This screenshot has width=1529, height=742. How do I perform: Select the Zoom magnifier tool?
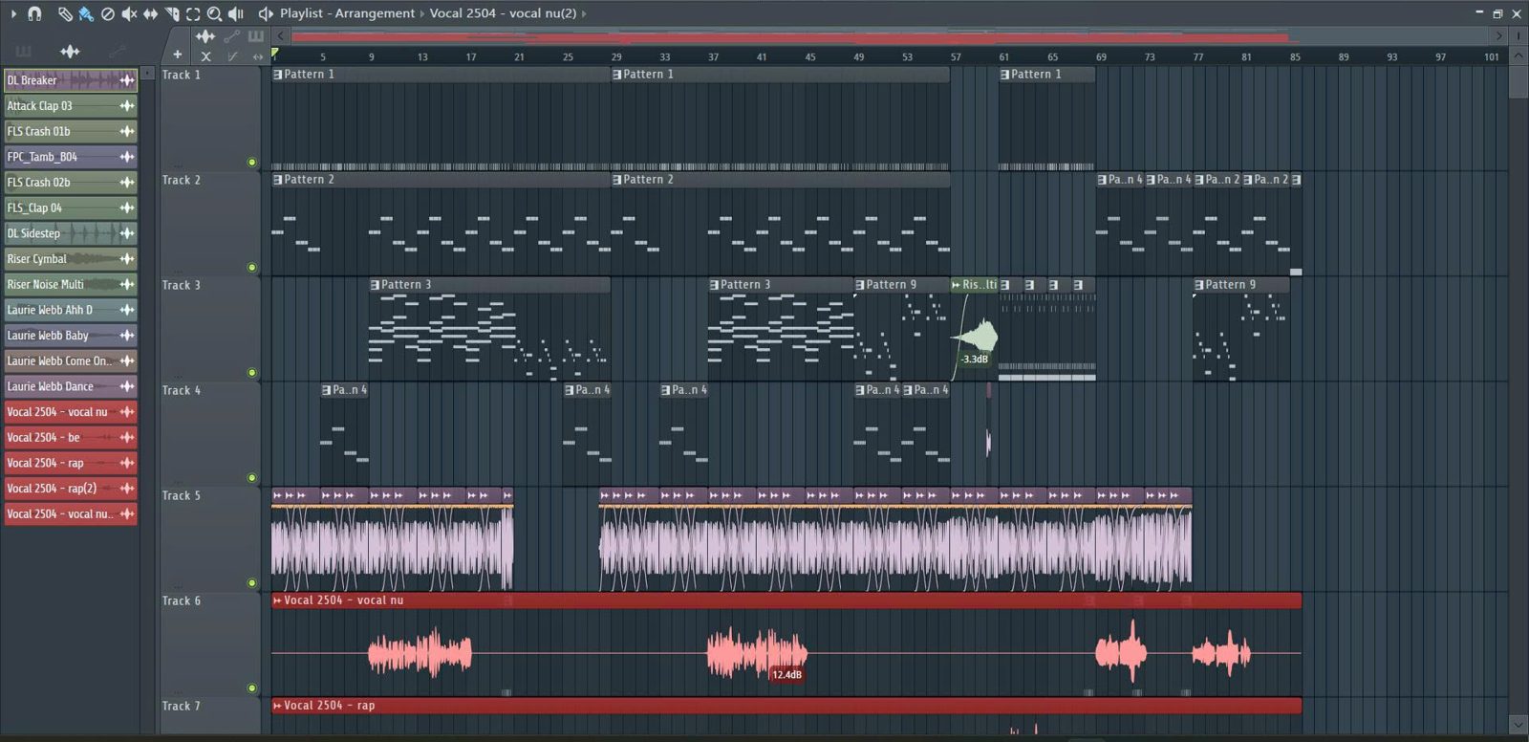(x=214, y=13)
